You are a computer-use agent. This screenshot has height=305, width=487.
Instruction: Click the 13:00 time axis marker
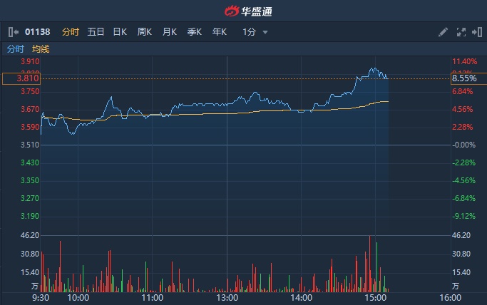click(227, 297)
